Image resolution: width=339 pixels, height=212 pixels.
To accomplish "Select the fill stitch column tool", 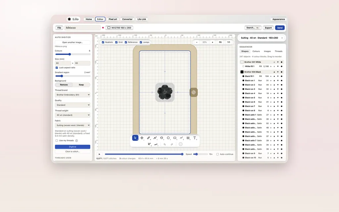I will (x=188, y=138).
